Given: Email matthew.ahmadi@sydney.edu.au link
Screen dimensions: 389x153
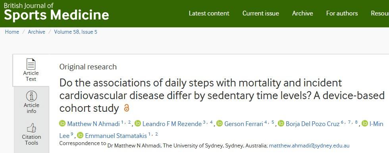Looking at the screenshot, I should (309, 145).
